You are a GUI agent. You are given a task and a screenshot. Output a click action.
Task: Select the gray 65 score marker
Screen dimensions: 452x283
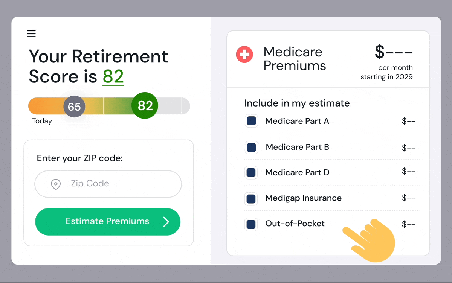coord(74,107)
